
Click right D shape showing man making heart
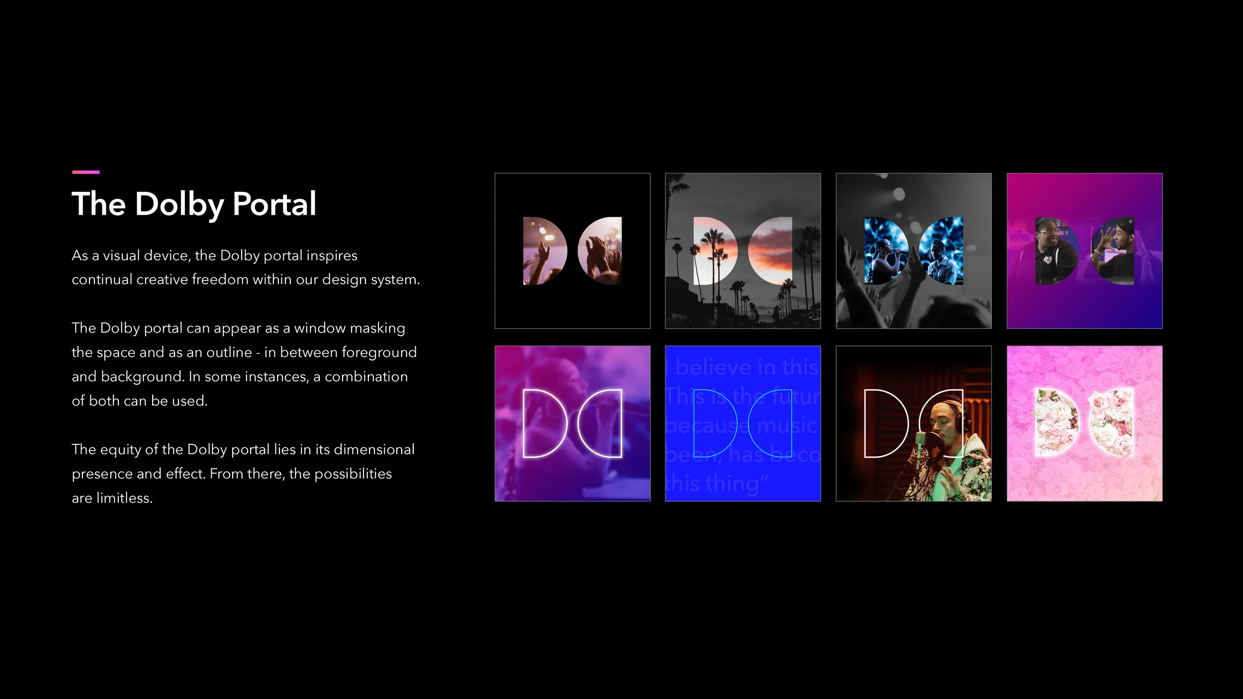tap(1115, 251)
